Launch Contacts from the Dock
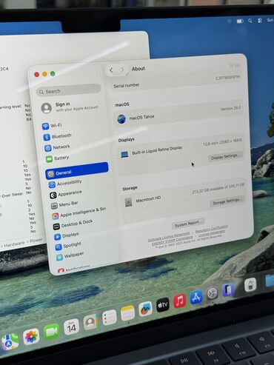The height and width of the screenshot is (365, 274). tap(91, 322)
